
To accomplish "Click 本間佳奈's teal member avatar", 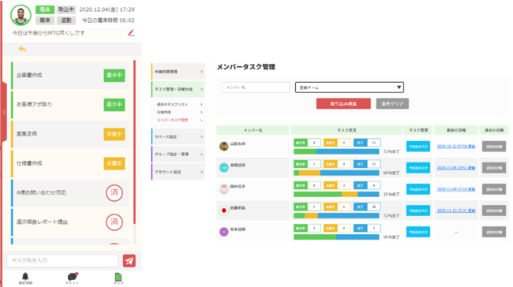I will (x=224, y=167).
